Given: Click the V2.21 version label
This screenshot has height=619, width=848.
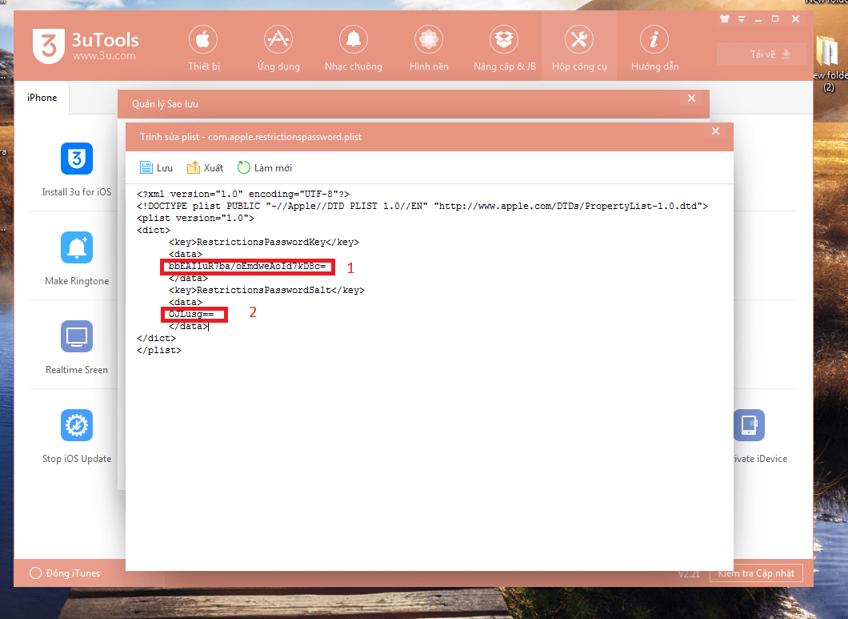Looking at the screenshot, I should coord(689,573).
